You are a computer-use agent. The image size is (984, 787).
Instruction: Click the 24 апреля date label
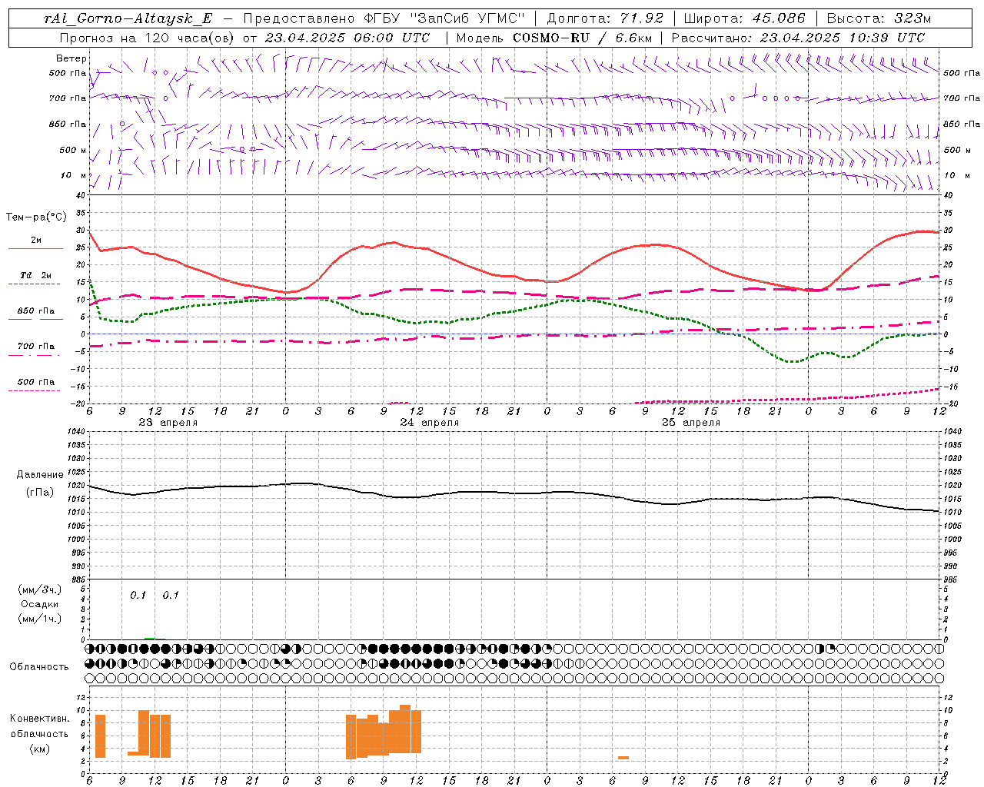pyautogui.click(x=429, y=423)
